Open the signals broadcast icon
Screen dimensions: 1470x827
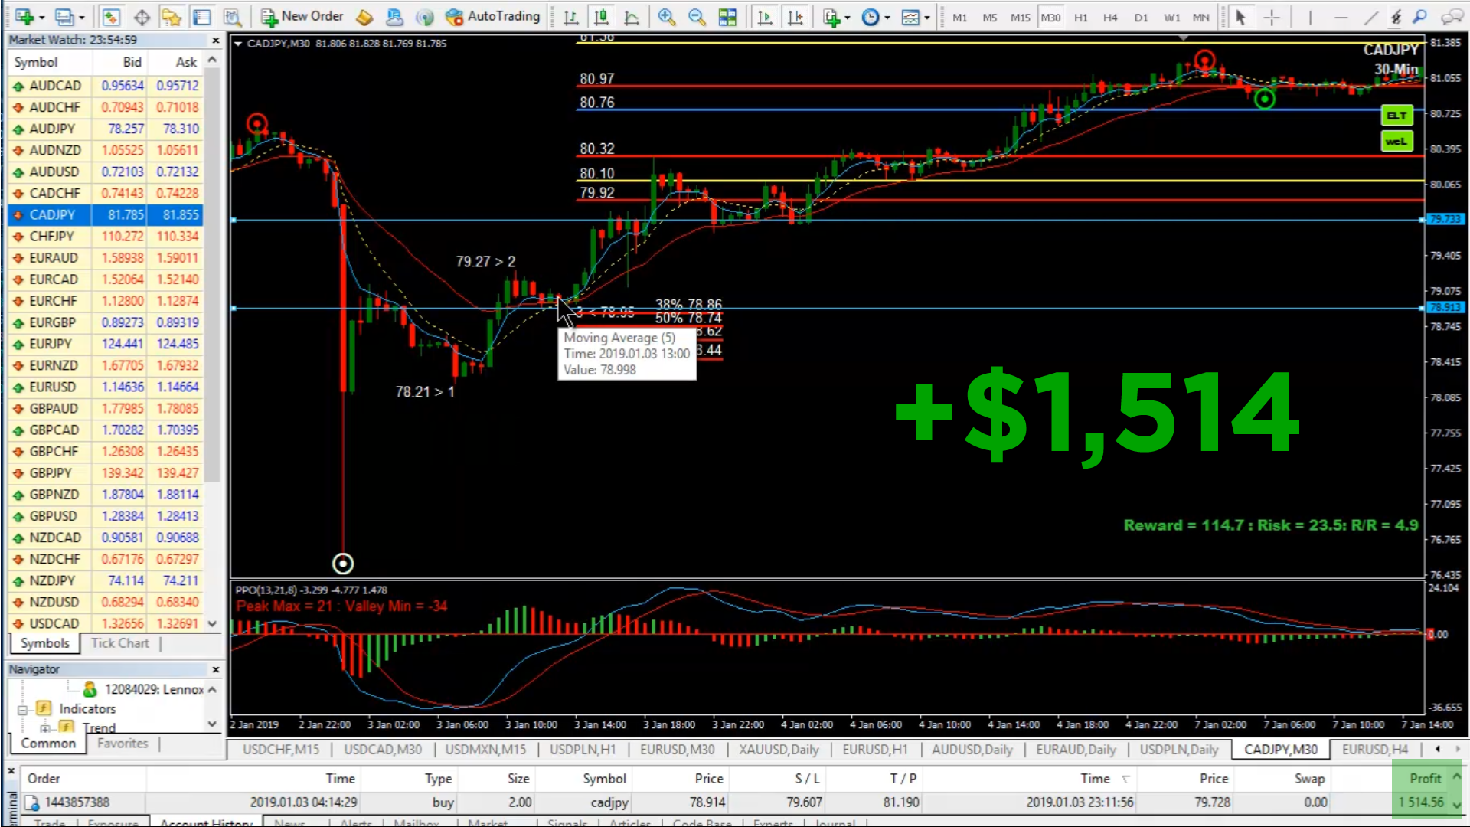click(x=424, y=17)
